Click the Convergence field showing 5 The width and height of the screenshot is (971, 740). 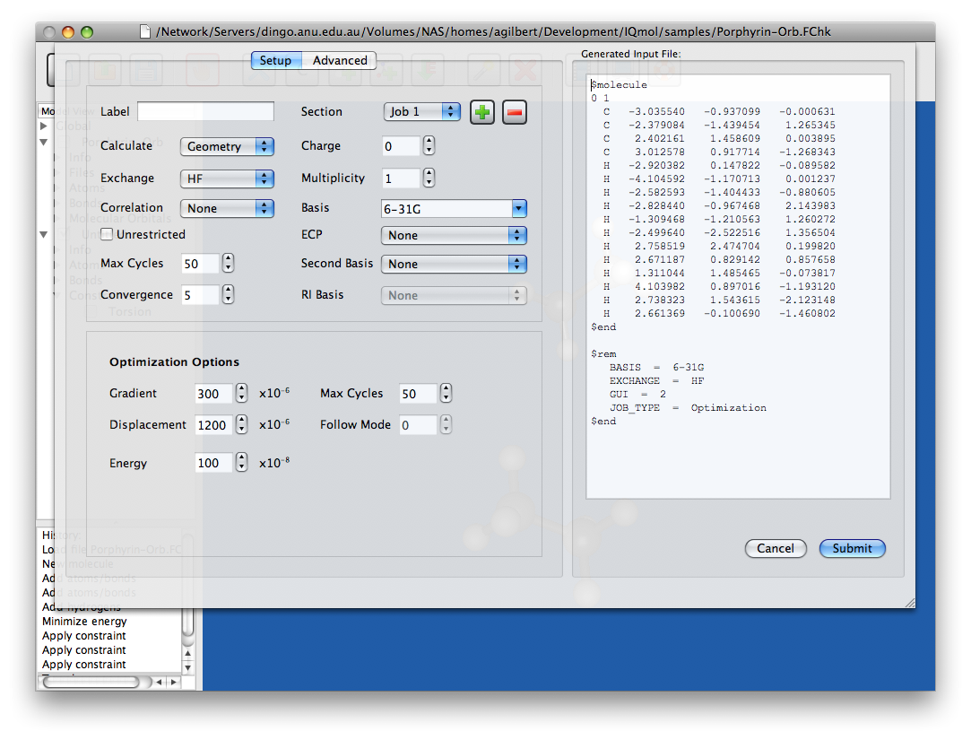pyautogui.click(x=201, y=295)
